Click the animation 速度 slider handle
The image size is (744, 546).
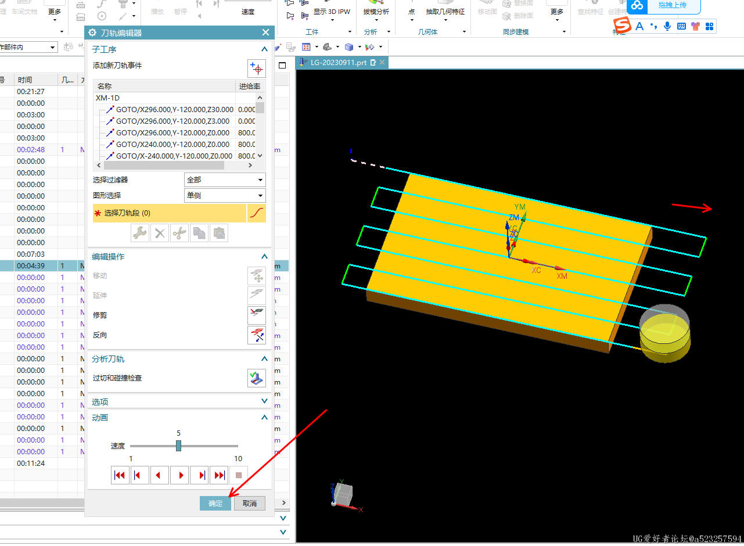pos(178,446)
